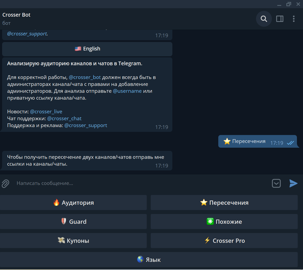The height and width of the screenshot is (270, 303).
Task: Open the @crosser_bot mention link
Action: coord(85,77)
